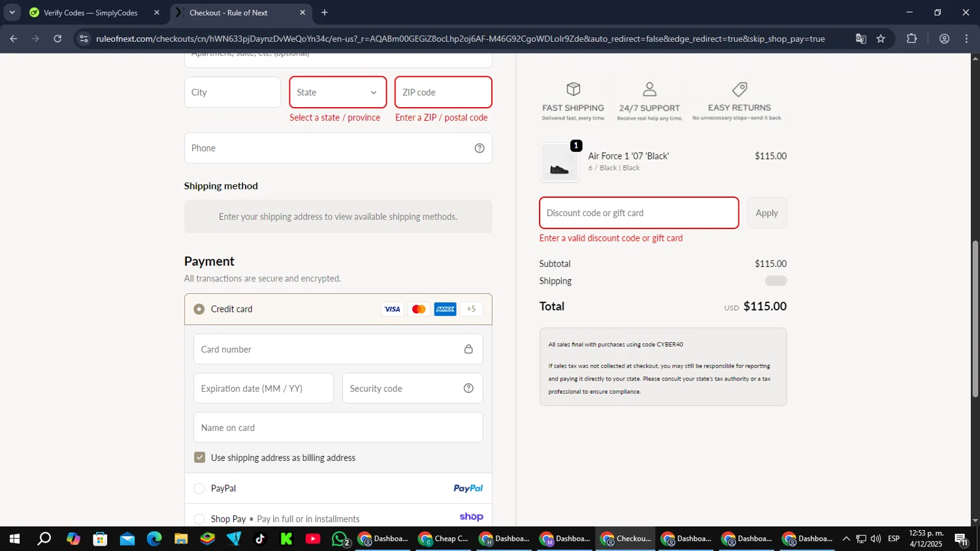Open WhatsApp from the taskbar
Screen dimensions: 980x551
[x=340, y=539]
